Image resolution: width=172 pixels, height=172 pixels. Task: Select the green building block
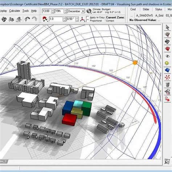pos(87,108)
